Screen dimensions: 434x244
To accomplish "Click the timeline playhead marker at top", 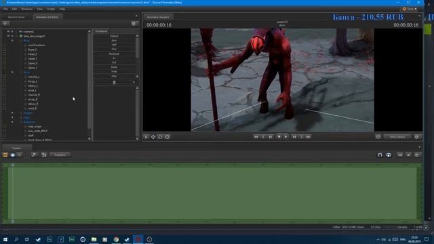I will (12, 165).
